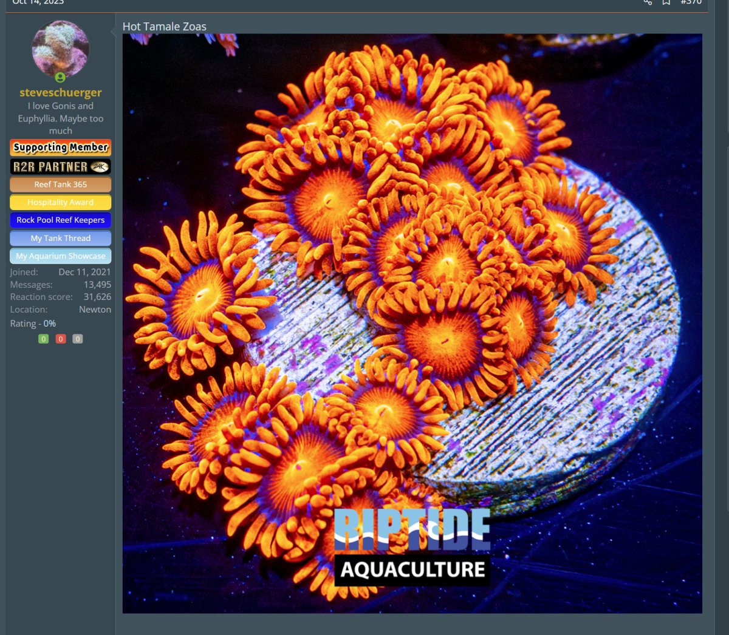
Task: Select the Rock Pool Reef Keepers badge
Action: point(60,220)
